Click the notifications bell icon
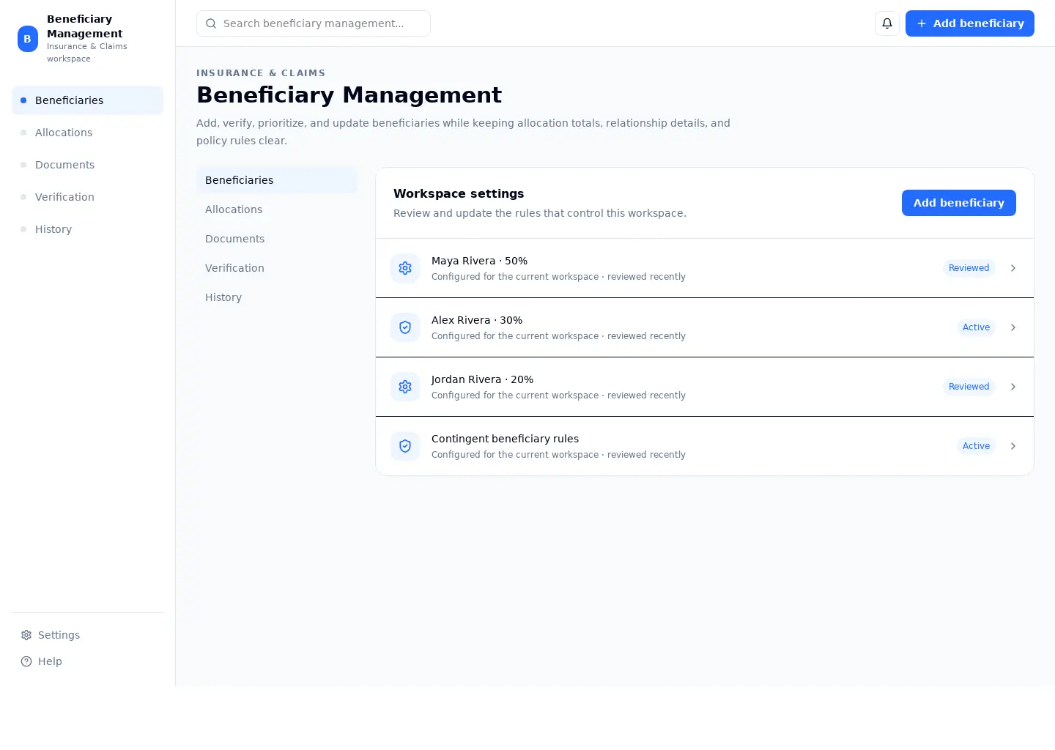 tap(887, 23)
